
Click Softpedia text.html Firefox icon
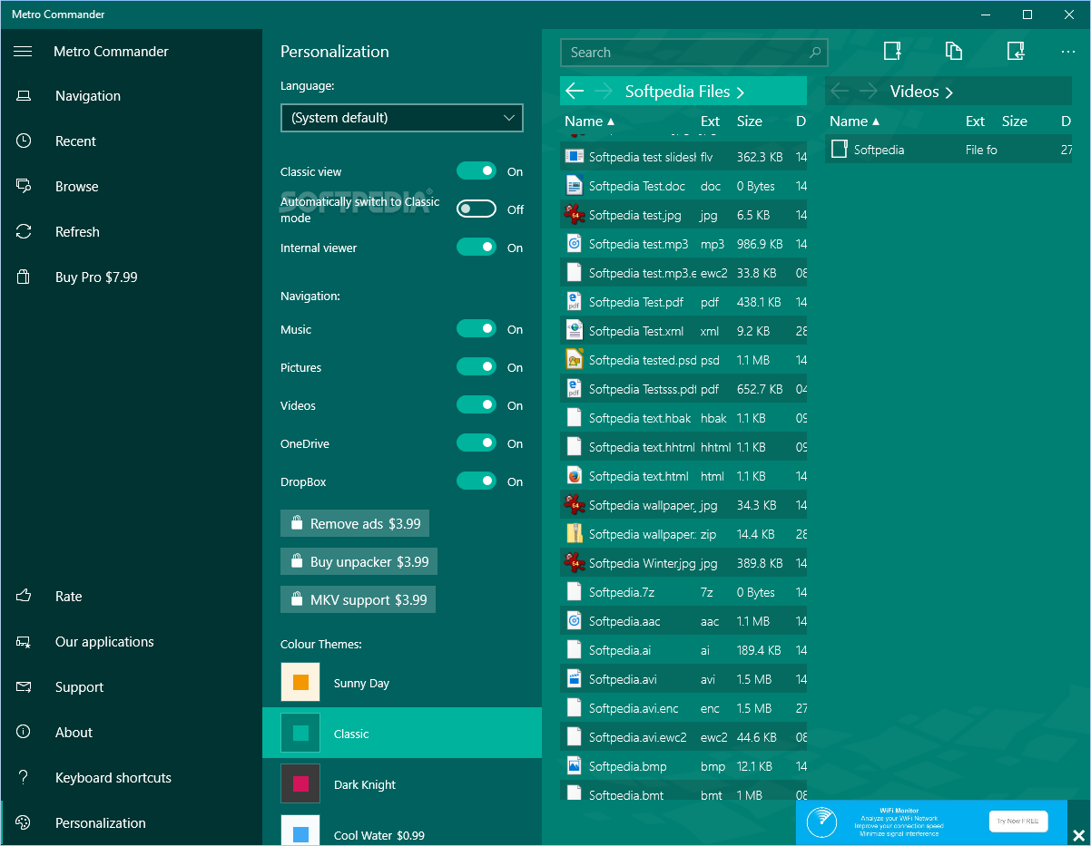574,476
